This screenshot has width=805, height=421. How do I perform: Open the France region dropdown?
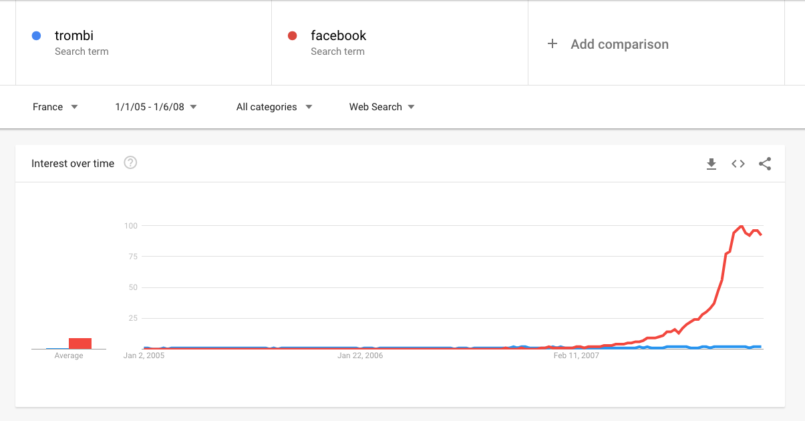[x=55, y=107]
